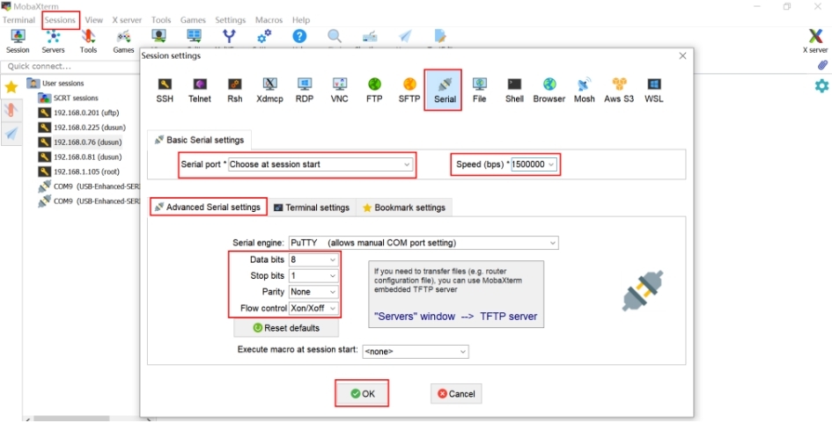832x423 pixels.
Task: Confirm session settings with OK
Action: [x=363, y=394]
